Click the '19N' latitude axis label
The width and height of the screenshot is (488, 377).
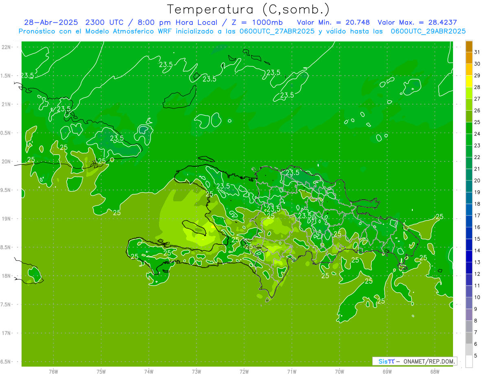click(x=7, y=219)
